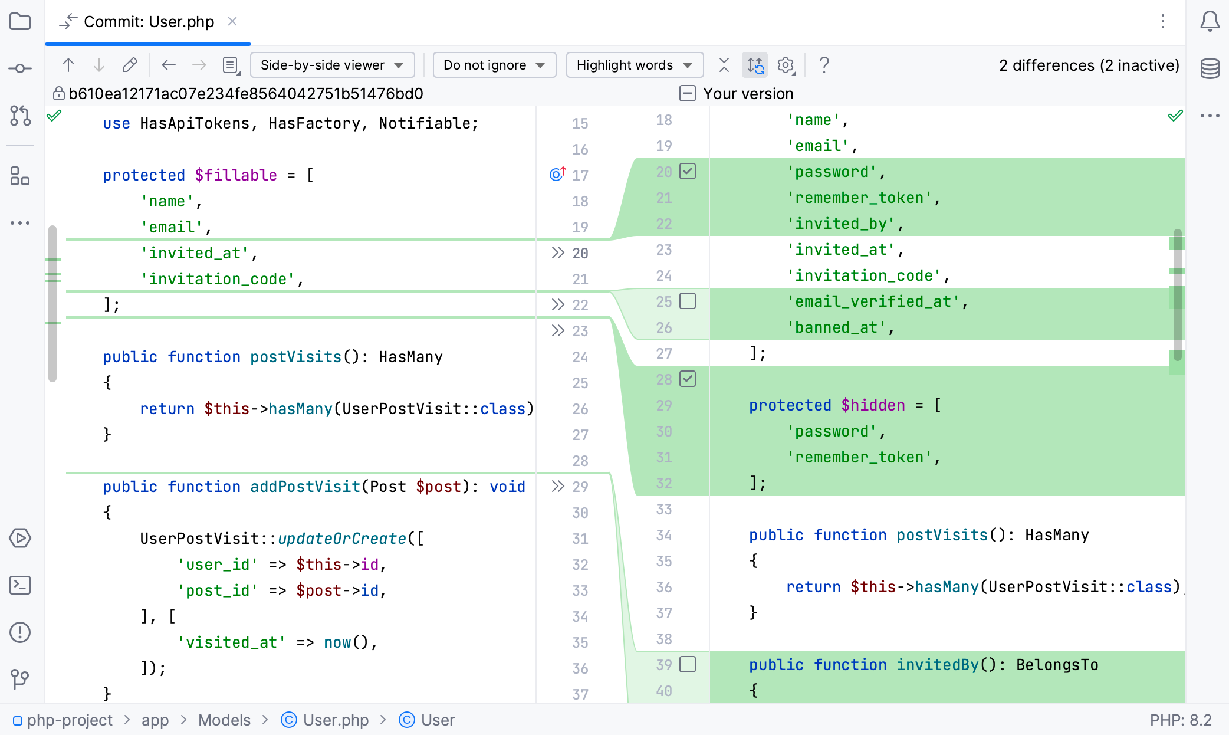This screenshot has height=735, width=1229.
Task: Collapse unchanged fragments in the diff
Action: [x=723, y=65]
